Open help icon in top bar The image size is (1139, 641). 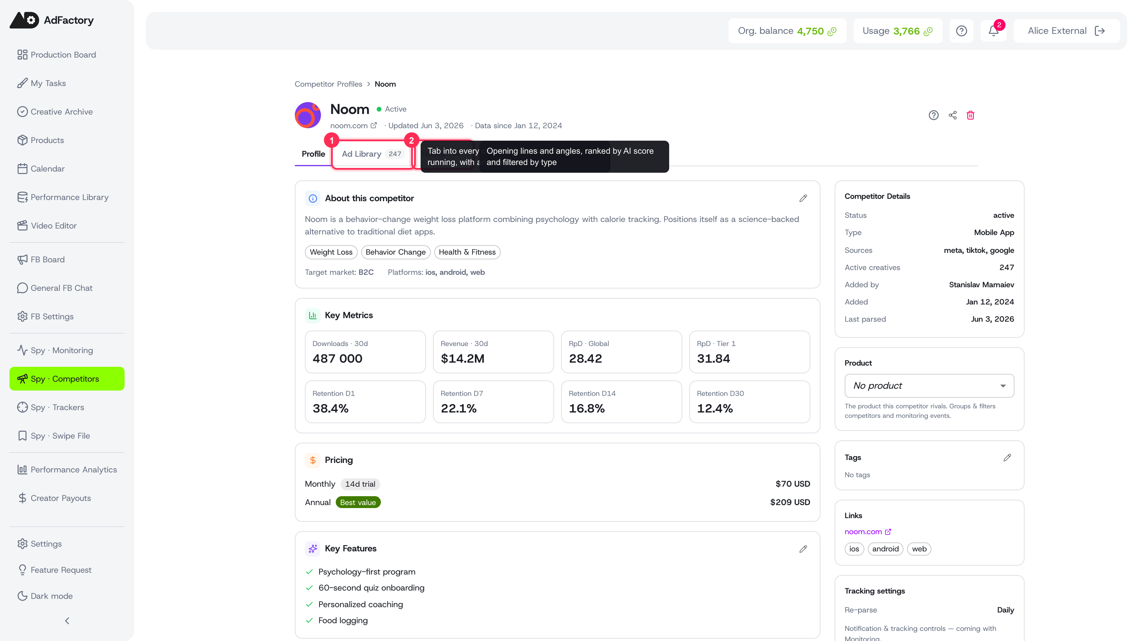tap(961, 31)
